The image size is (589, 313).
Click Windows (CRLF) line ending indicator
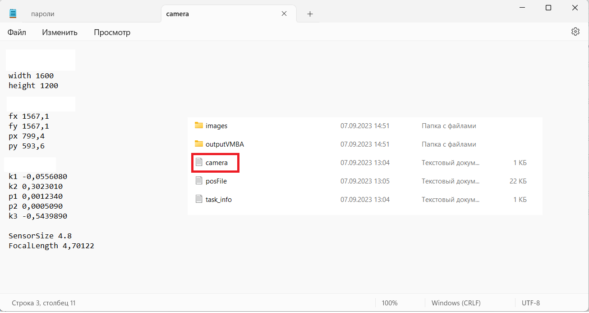[x=456, y=303]
